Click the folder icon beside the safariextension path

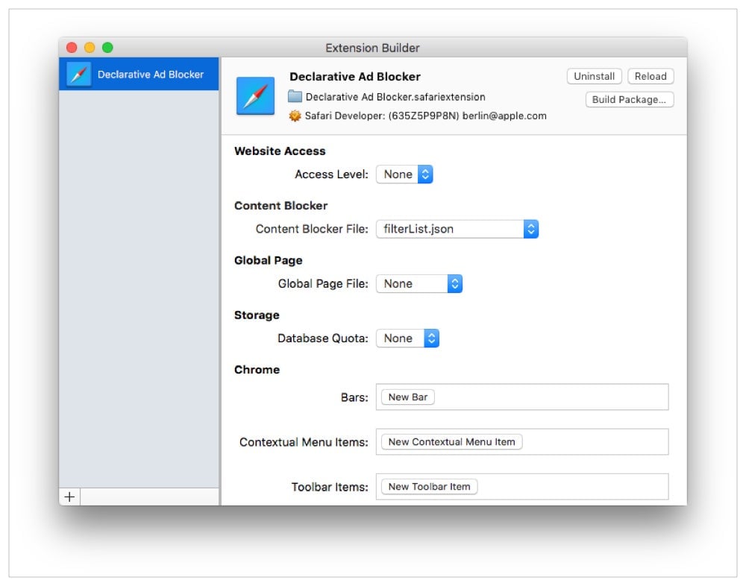tap(295, 97)
